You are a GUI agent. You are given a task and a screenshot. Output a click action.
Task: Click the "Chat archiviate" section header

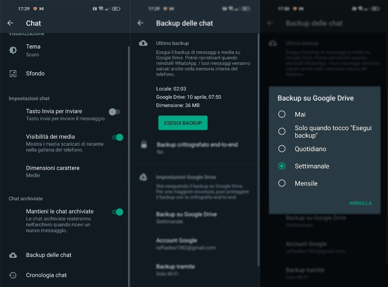[26, 199]
